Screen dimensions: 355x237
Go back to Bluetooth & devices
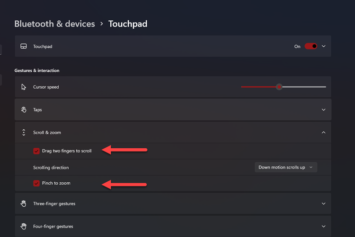coord(54,24)
